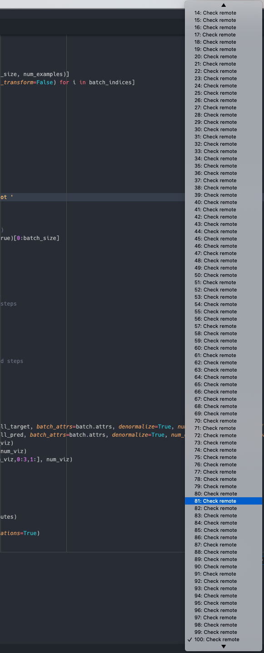Image resolution: width=264 pixels, height=653 pixels.
Task: Choose 48: Check remote
Action: 224,260
